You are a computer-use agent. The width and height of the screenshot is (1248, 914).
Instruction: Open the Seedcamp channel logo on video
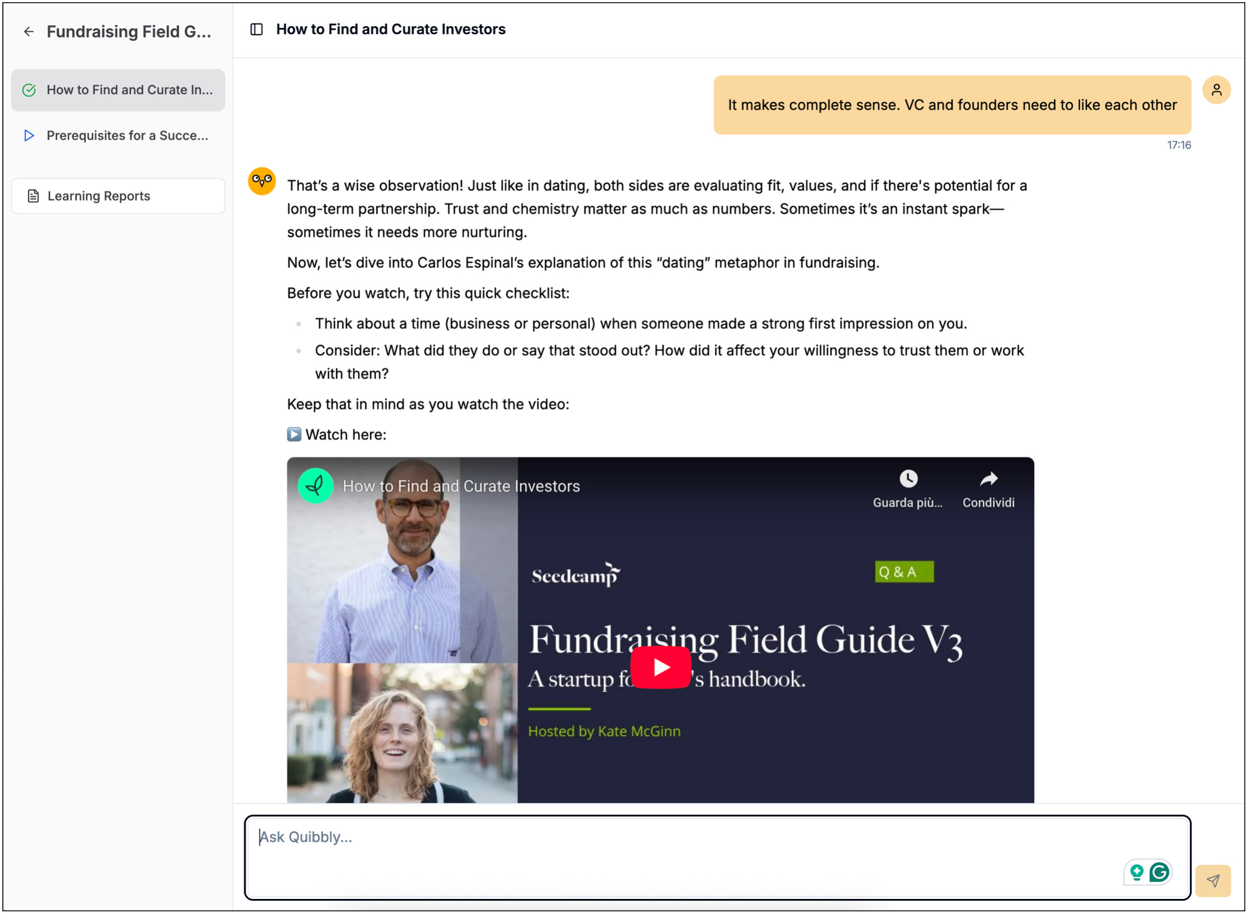315,486
